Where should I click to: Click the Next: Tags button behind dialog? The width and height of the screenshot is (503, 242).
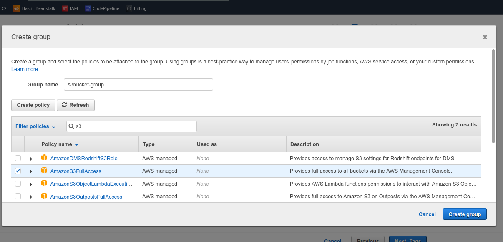pos(408,239)
